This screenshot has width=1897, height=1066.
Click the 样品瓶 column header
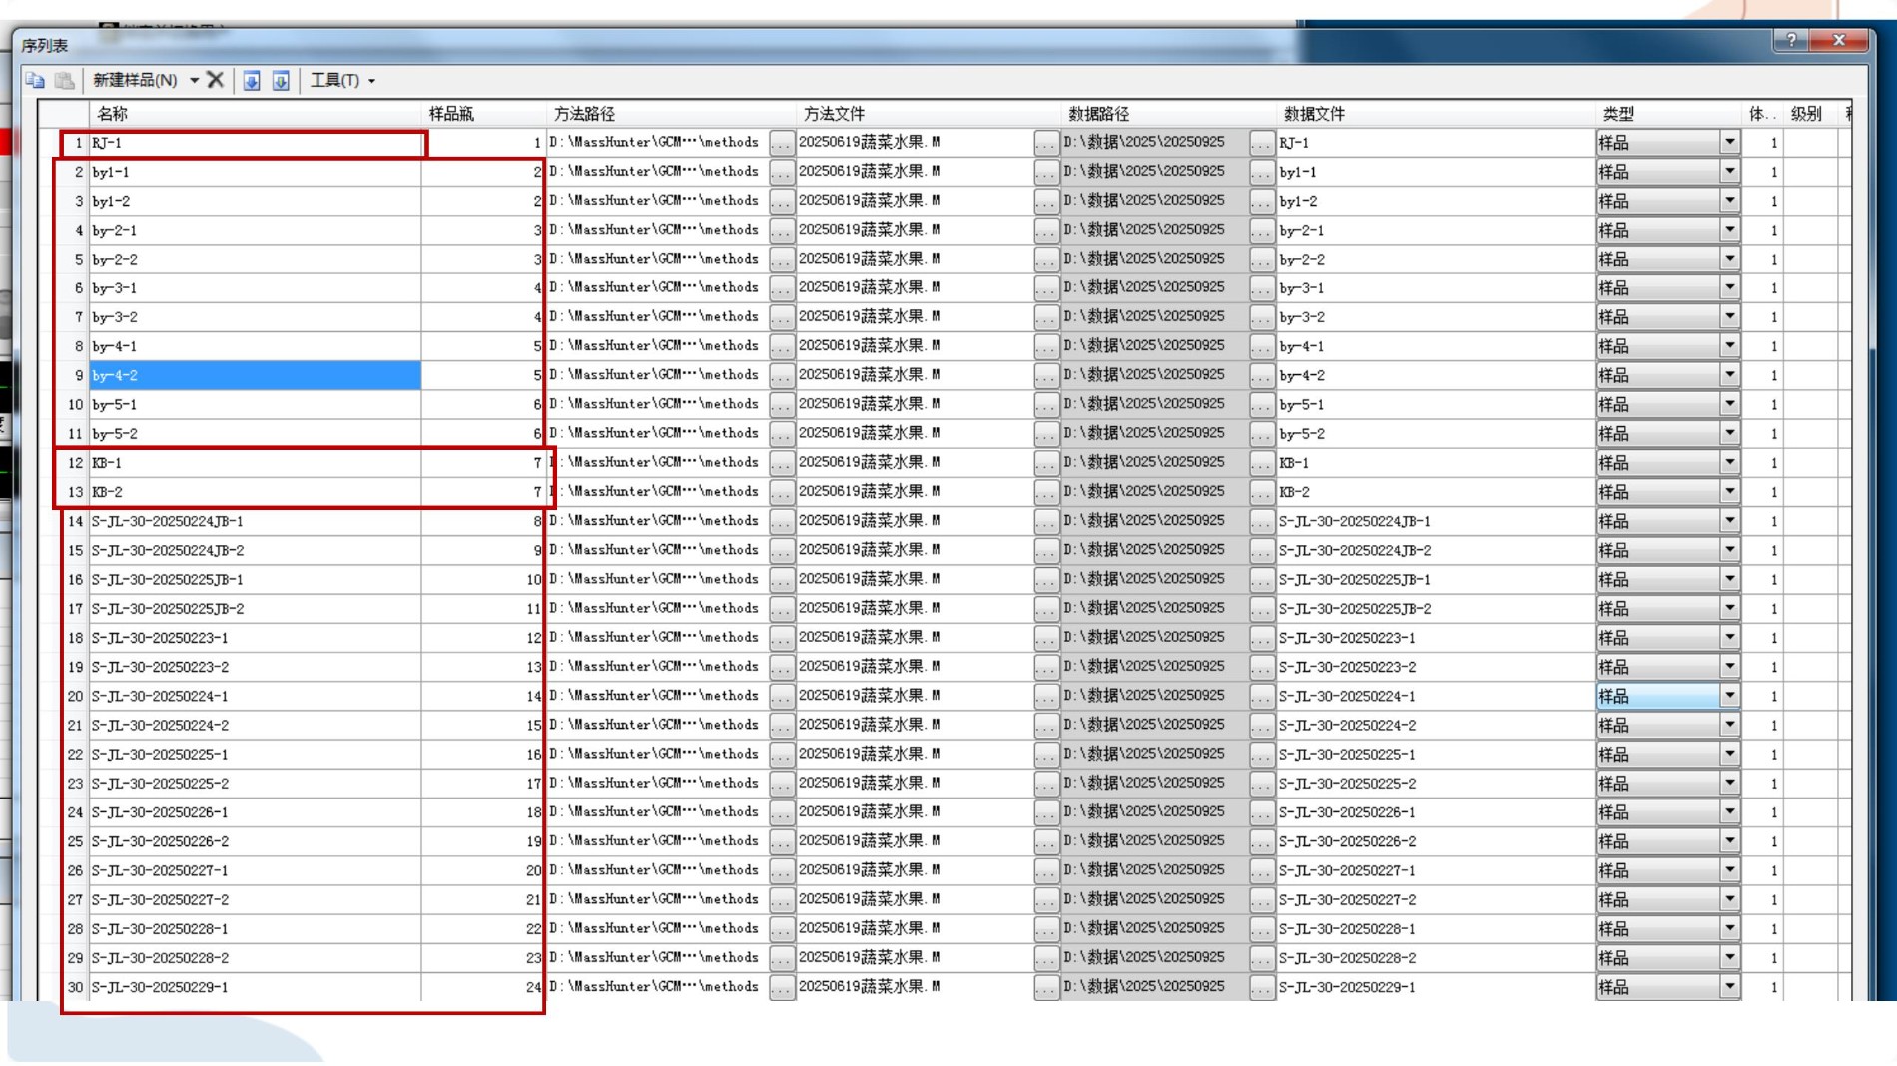pyautogui.click(x=451, y=114)
